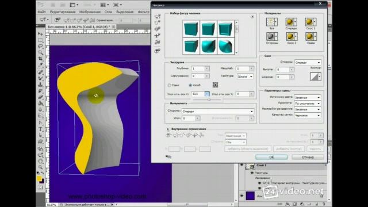
Task: Open the Качество сетки dropdown
Action: pos(308,115)
